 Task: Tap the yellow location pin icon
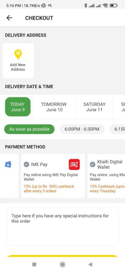(18, 54)
